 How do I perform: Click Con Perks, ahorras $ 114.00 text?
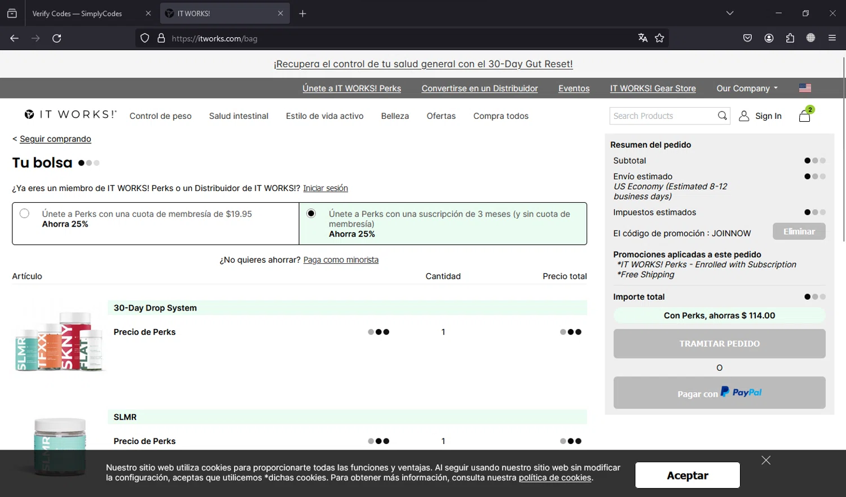(719, 316)
